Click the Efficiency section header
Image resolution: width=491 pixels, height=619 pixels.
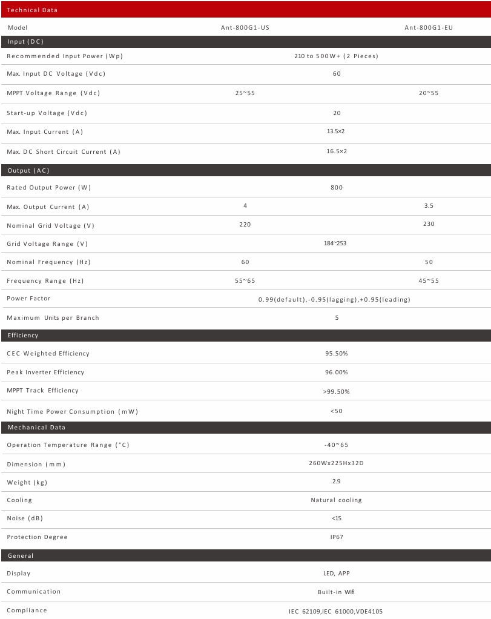coord(23,336)
